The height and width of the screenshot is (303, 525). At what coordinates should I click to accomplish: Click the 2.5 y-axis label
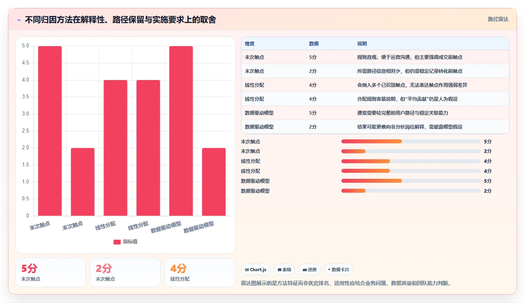click(25, 131)
